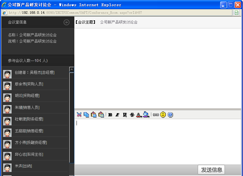Close the Internet Explorer window
The height and width of the screenshot is (176, 243).
tap(238, 5)
